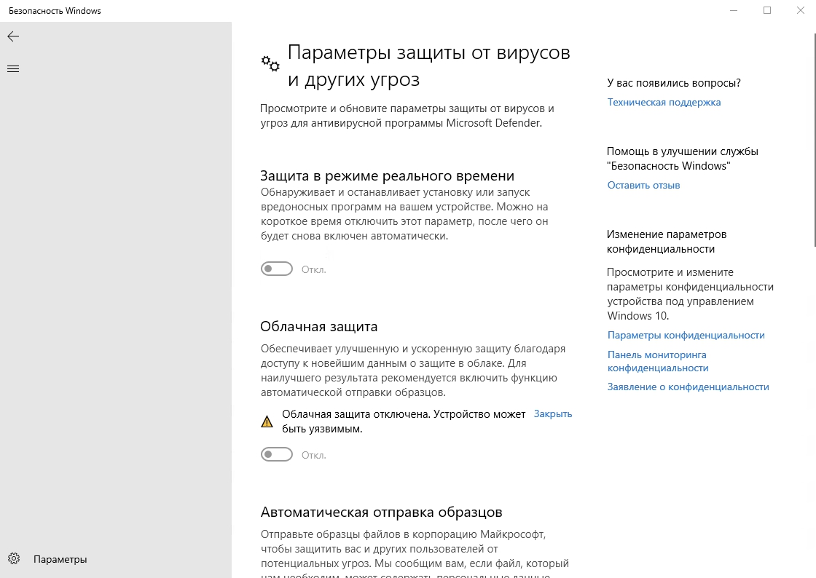Screen dimensions: 816x578
Task: Click the virus protection settings gear icon
Action: click(270, 64)
